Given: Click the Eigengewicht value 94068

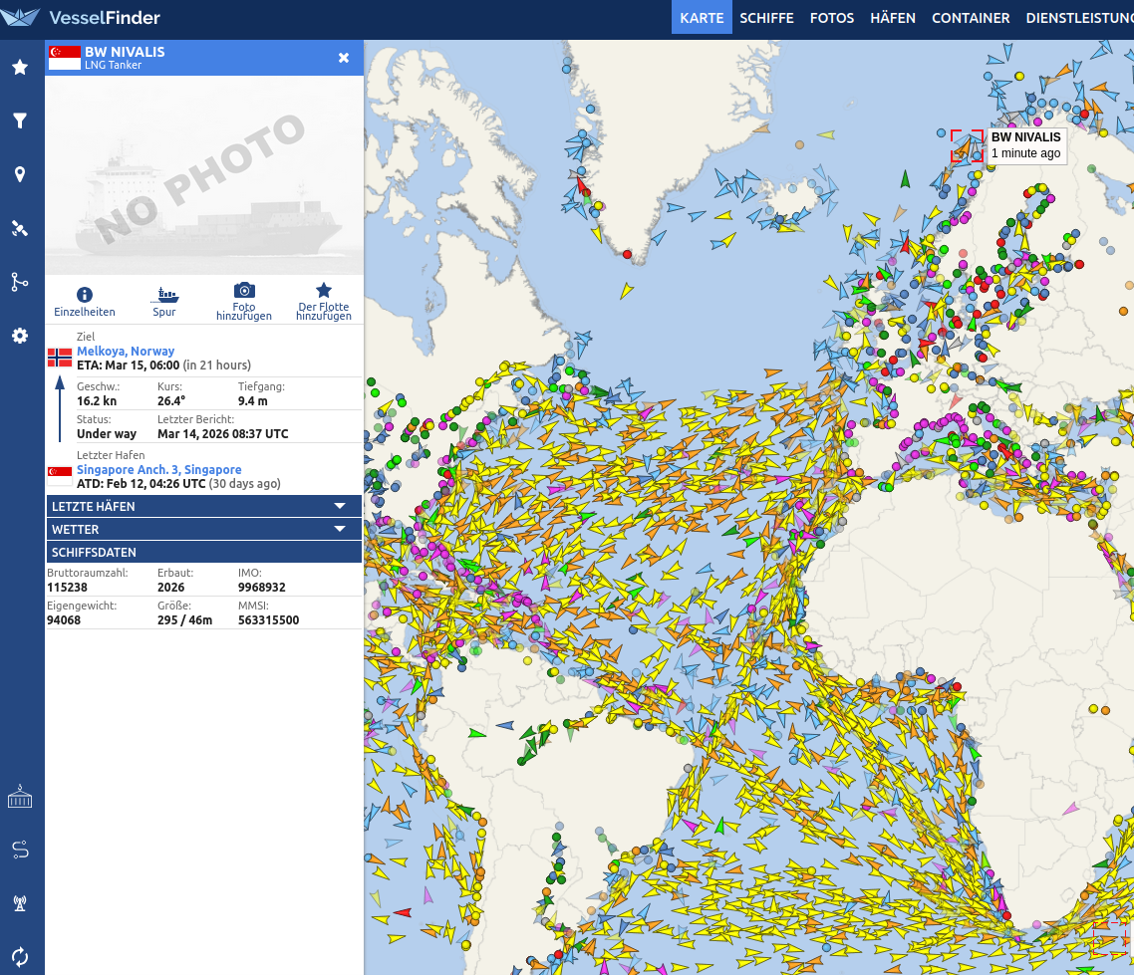Looking at the screenshot, I should point(64,620).
